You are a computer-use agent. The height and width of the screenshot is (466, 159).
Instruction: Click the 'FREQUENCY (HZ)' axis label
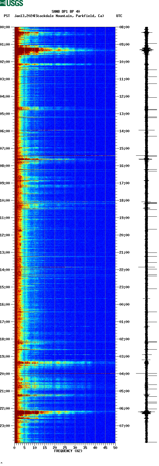(x=68, y=451)
